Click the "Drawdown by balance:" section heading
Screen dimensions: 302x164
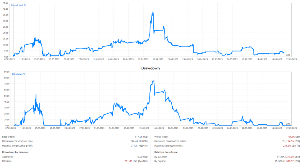pos(17,152)
